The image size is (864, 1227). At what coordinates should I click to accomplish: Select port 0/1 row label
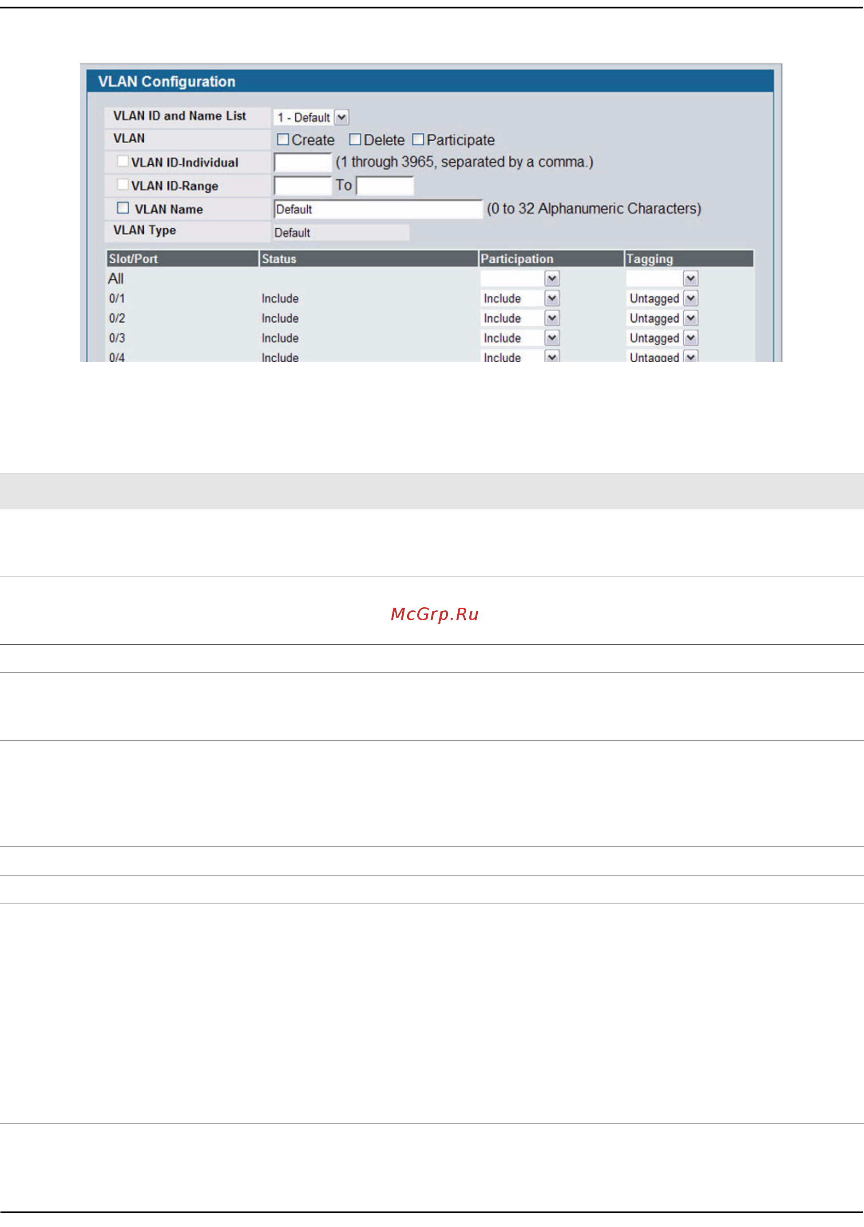117,299
